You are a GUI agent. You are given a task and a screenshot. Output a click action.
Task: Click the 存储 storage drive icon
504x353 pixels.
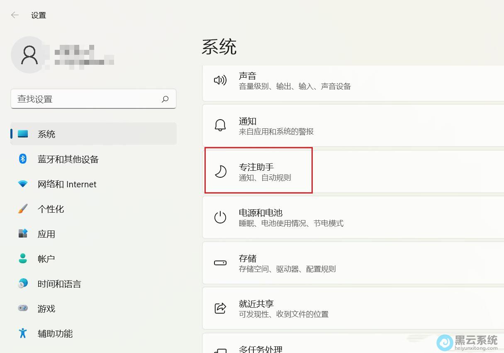pyautogui.click(x=220, y=263)
